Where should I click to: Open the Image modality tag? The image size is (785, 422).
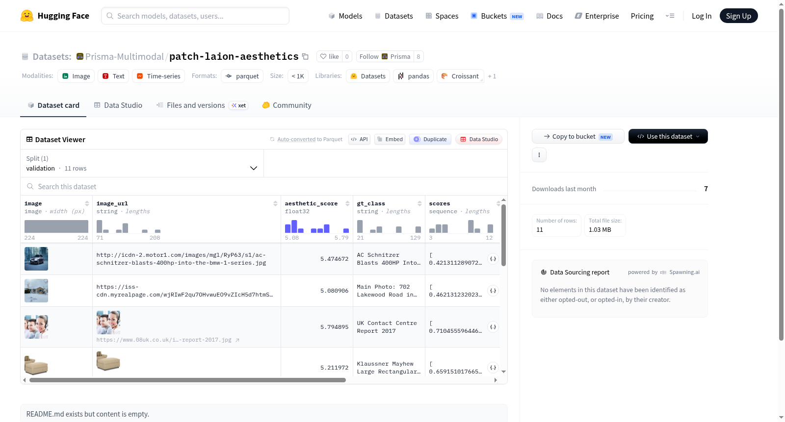[x=76, y=76]
